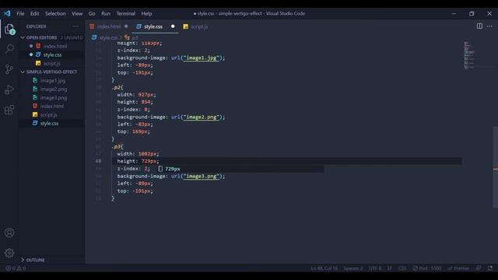Click the feedback icon in status bar
Screen dimensions: 498x280
[x=479, y=268]
